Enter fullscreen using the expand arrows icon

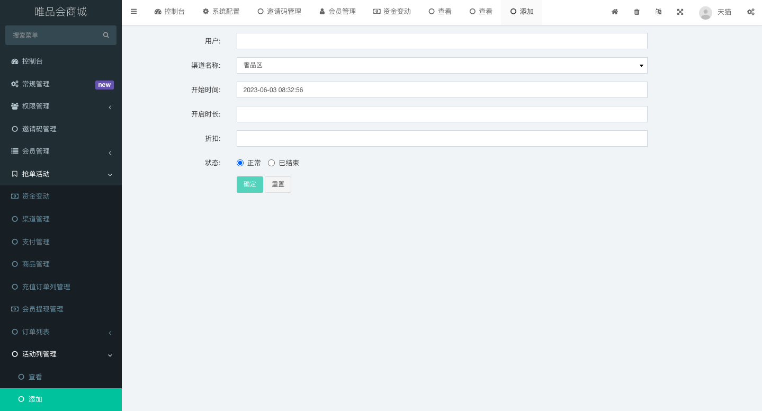pyautogui.click(x=680, y=12)
